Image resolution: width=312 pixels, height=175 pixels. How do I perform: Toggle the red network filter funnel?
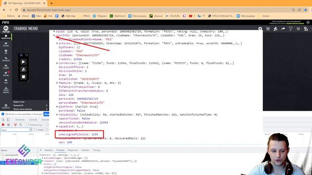15,124
